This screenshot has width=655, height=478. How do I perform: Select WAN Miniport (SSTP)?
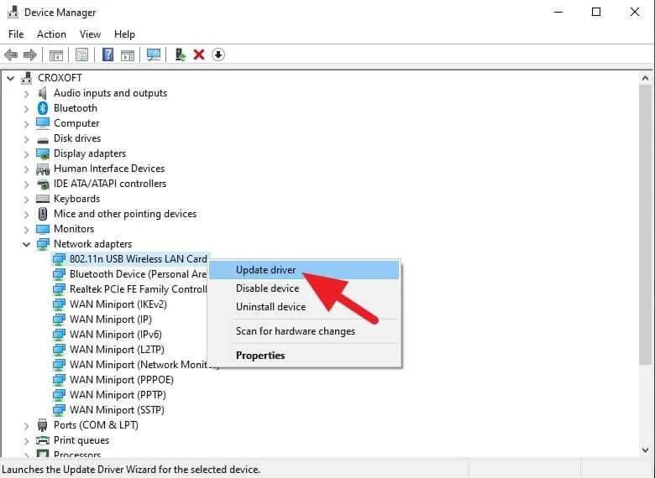[x=117, y=409]
